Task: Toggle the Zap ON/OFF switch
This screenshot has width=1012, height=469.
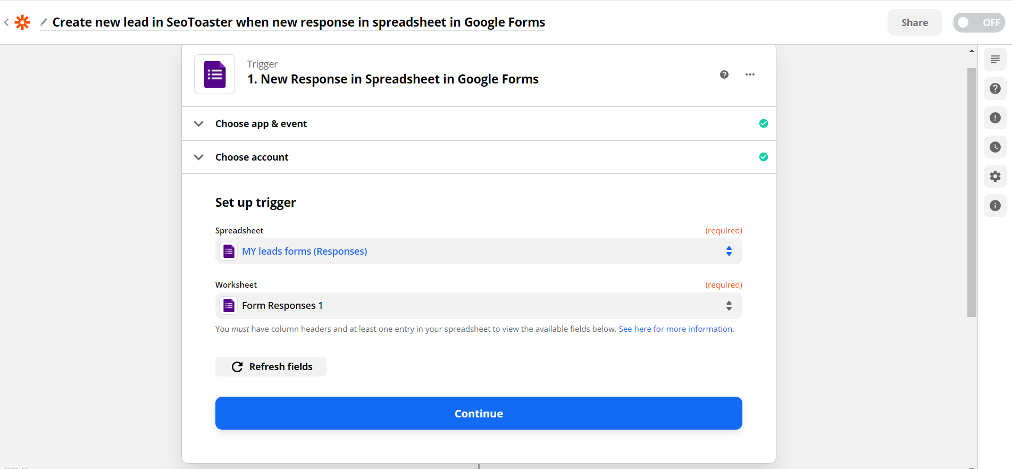Action: [x=978, y=23]
